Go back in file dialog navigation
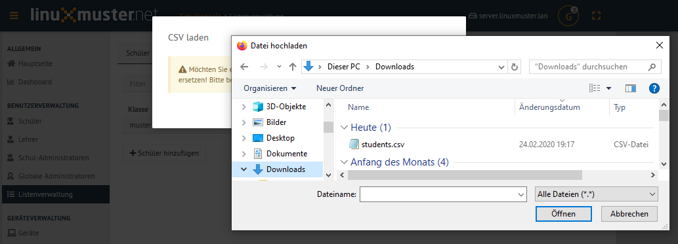678x244 pixels. 244,67
